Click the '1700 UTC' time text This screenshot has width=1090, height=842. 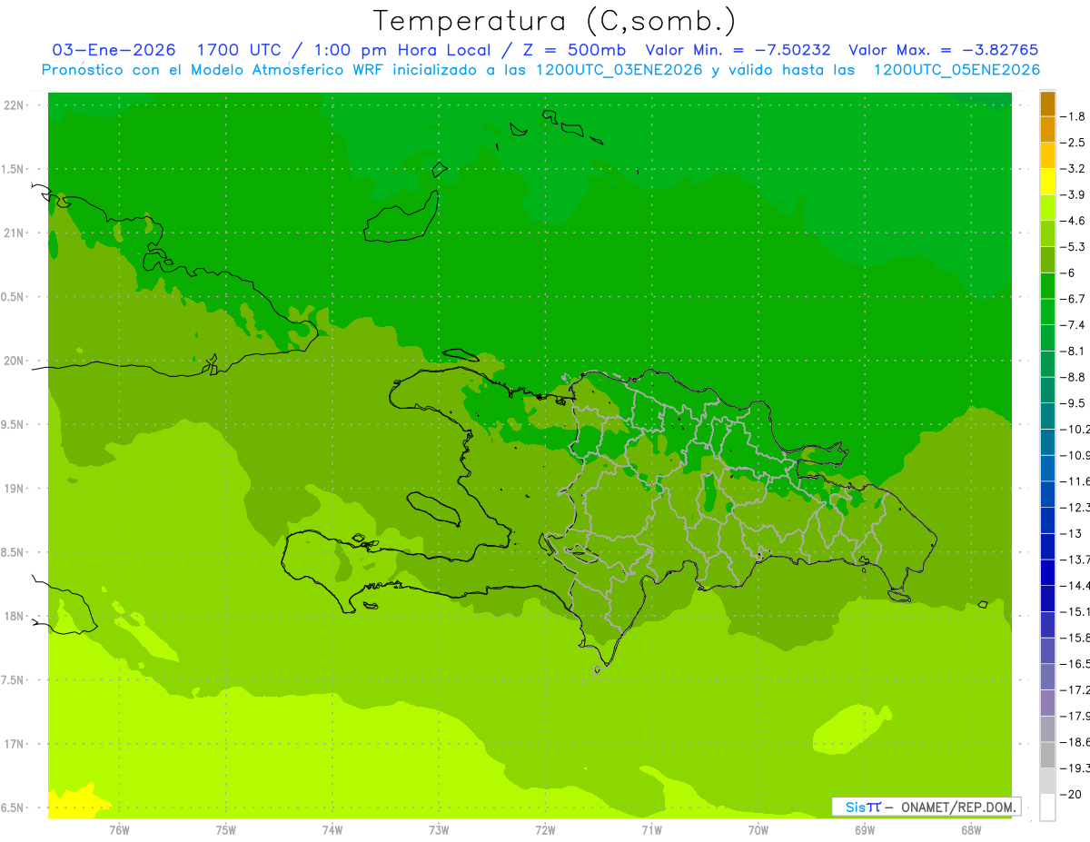pyautogui.click(x=239, y=50)
